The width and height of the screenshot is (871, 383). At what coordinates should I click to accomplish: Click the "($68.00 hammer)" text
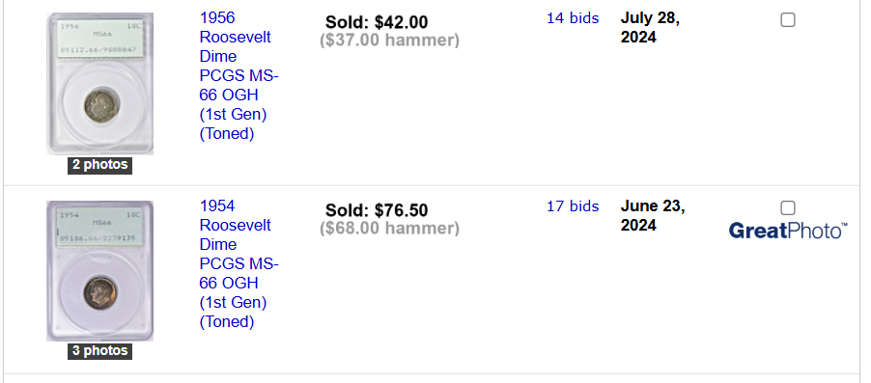pos(389,229)
